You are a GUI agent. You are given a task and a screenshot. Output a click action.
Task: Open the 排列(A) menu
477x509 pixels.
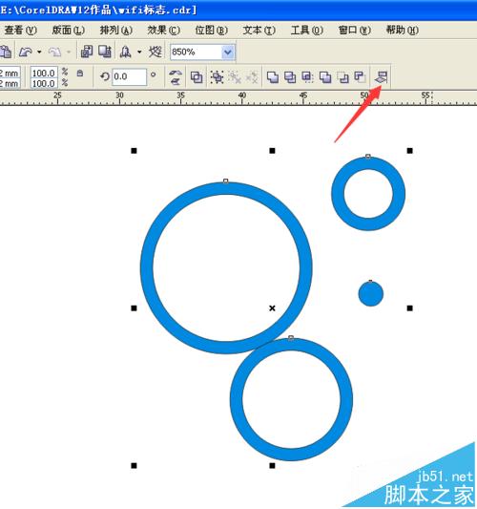tap(116, 31)
